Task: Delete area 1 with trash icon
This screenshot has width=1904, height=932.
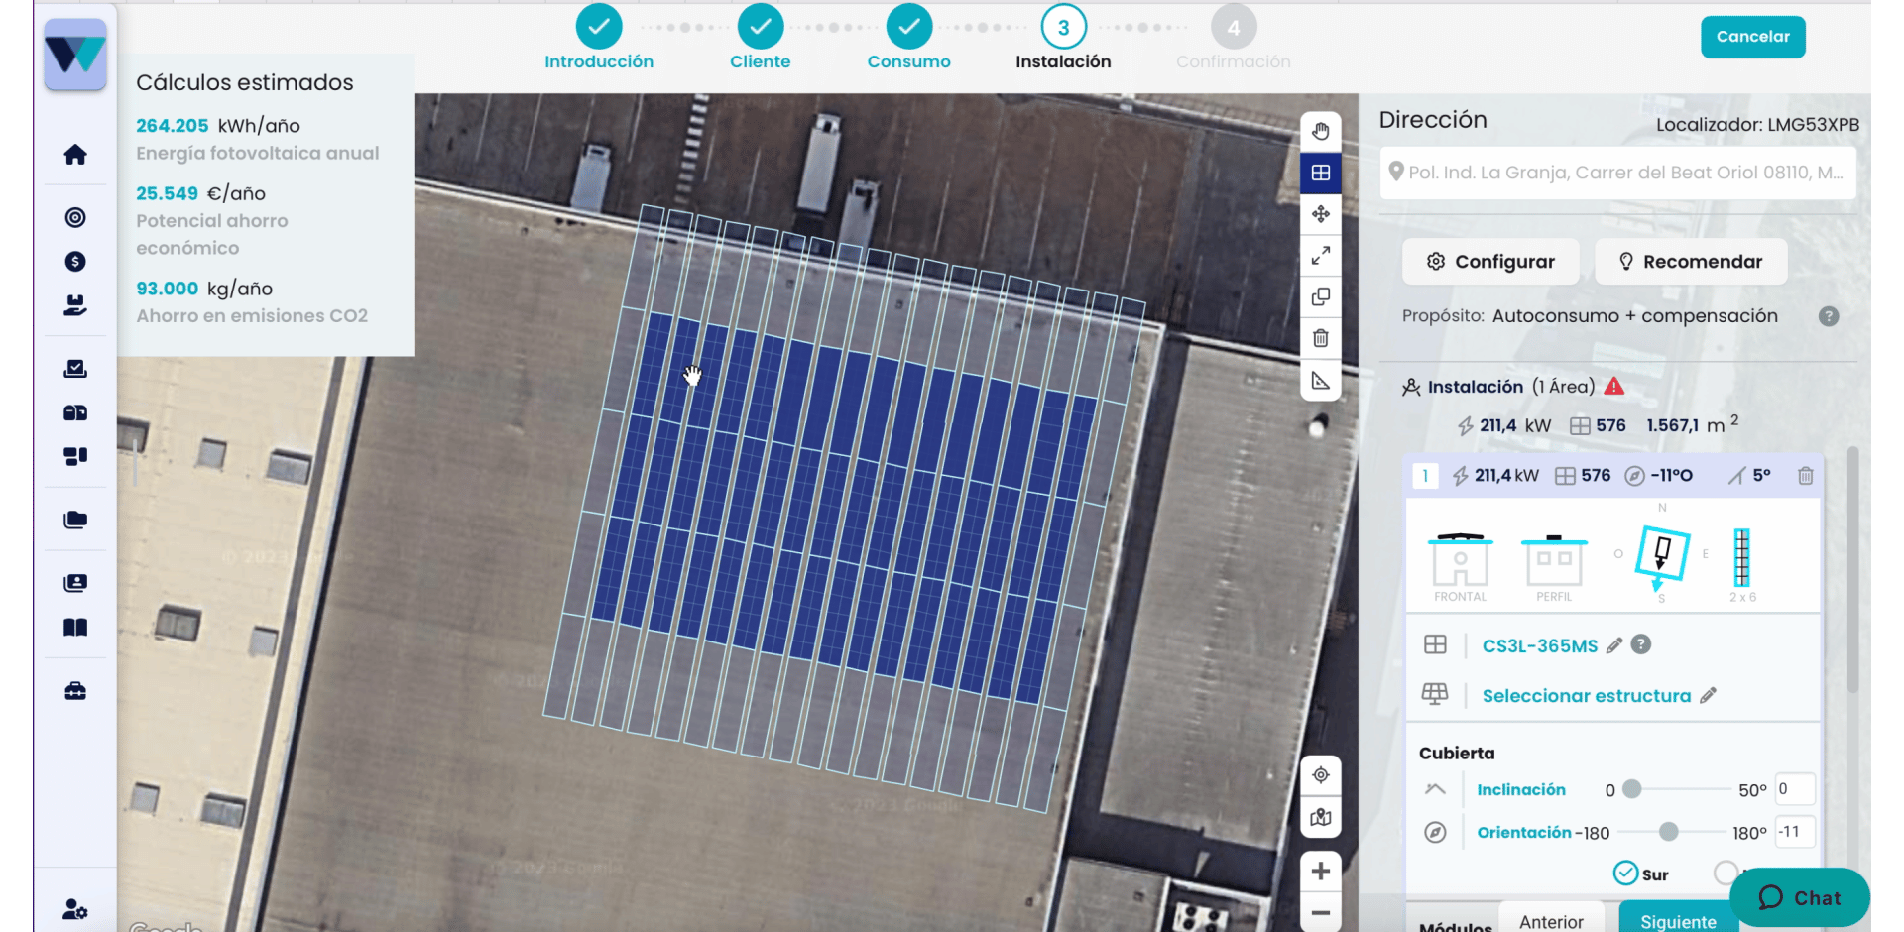Action: click(x=1805, y=476)
